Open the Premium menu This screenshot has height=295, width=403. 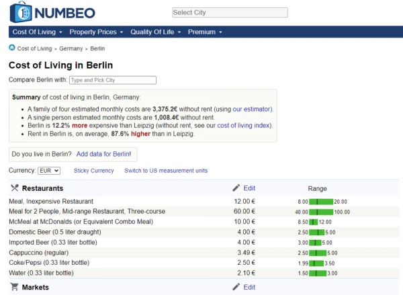click(204, 32)
